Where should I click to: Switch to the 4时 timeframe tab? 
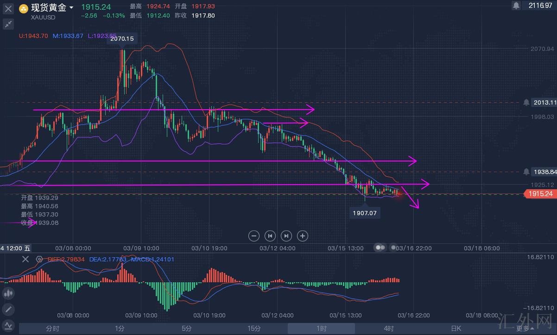pos(389,329)
